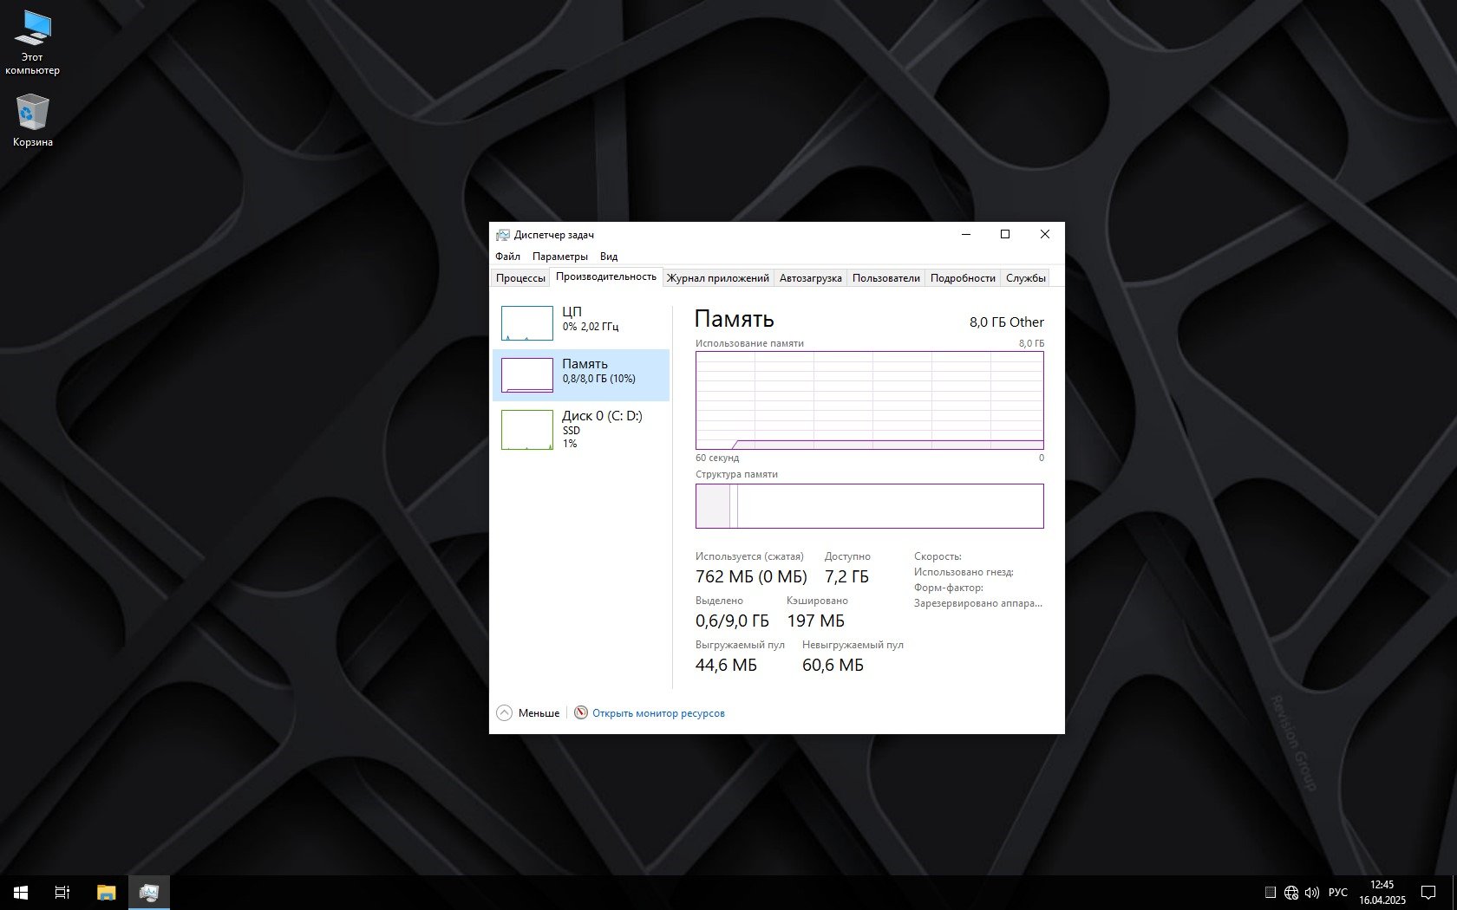Open the Файл menu
Viewport: 1457px width, 910px height.
pyautogui.click(x=507, y=257)
